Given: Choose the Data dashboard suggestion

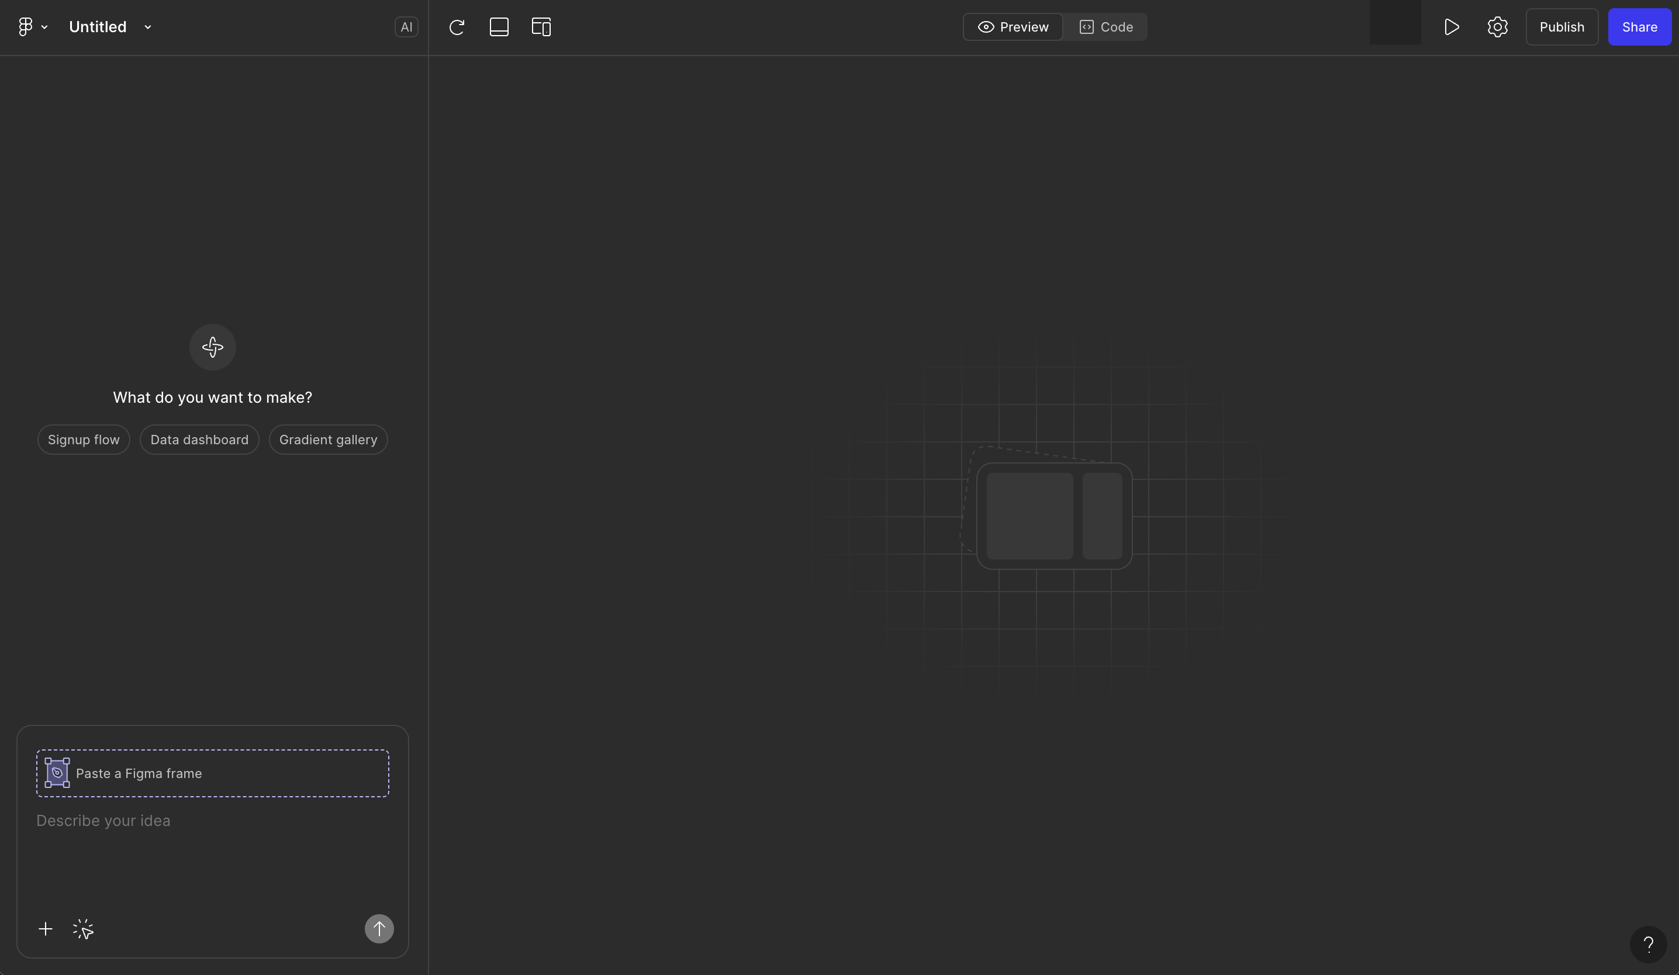Looking at the screenshot, I should pyautogui.click(x=199, y=440).
